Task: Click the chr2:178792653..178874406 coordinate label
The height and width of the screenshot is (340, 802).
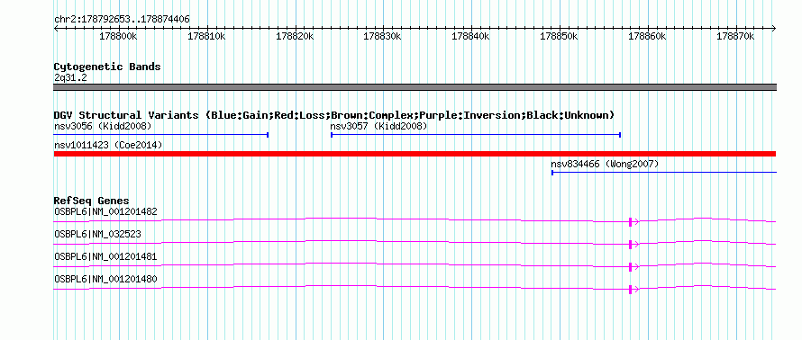Action: [122, 19]
